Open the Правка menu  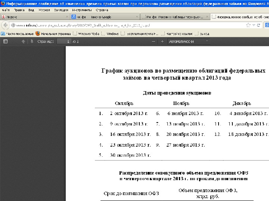(19, 10)
